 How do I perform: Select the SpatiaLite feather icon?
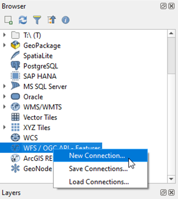pos(15,56)
